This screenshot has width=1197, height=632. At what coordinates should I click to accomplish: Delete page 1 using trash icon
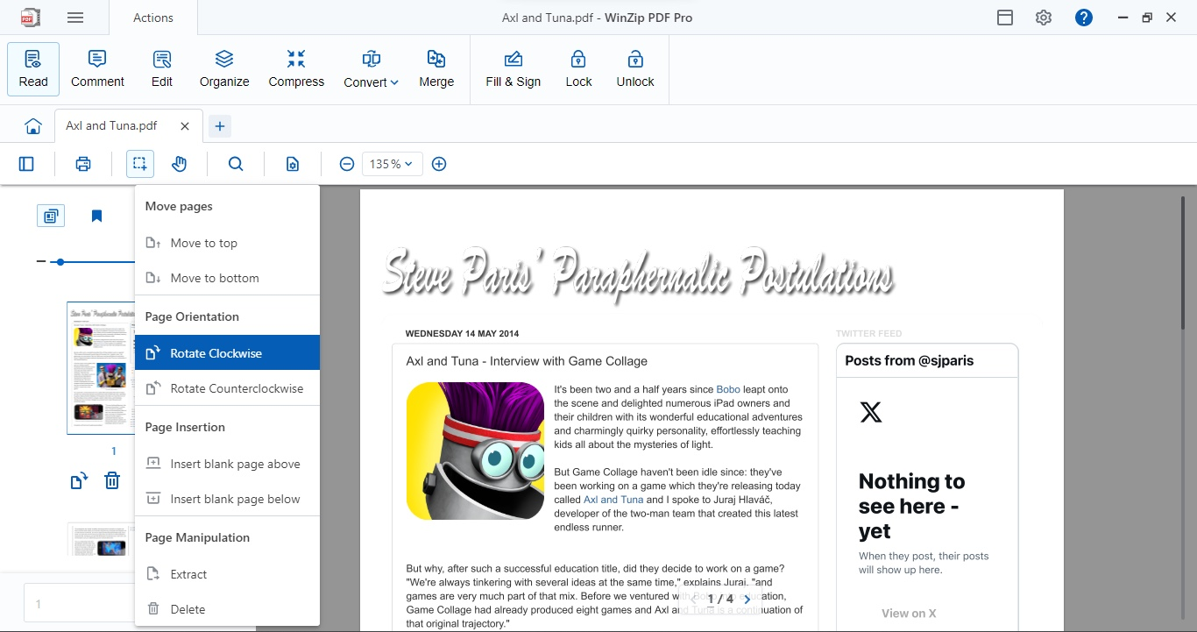pyautogui.click(x=112, y=480)
